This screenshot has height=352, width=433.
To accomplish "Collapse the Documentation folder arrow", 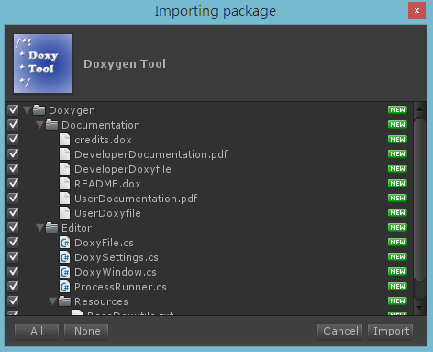I will 39,125.
